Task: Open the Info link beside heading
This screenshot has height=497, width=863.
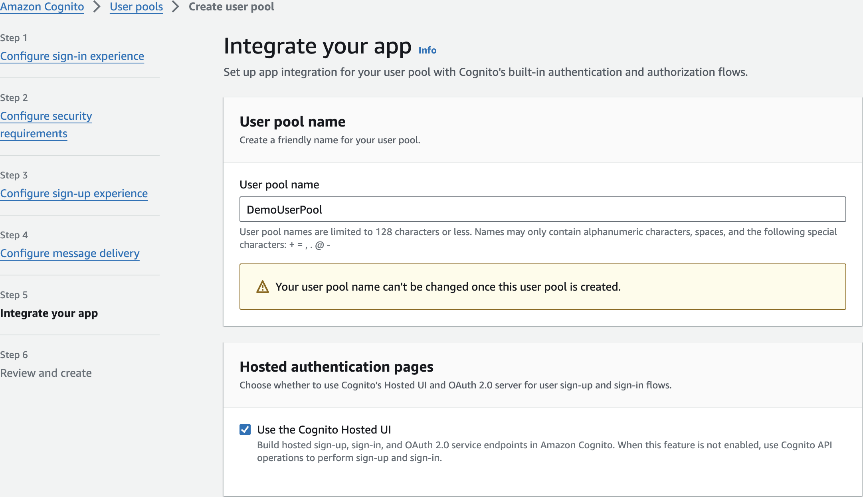Action: [x=427, y=50]
